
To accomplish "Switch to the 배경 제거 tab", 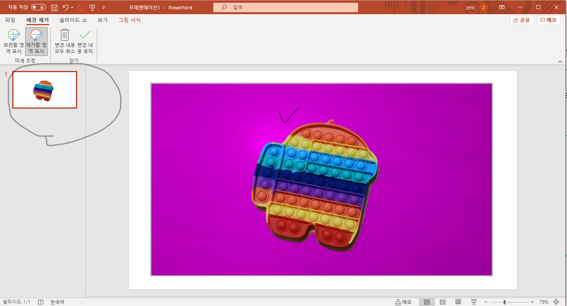I will pos(38,20).
